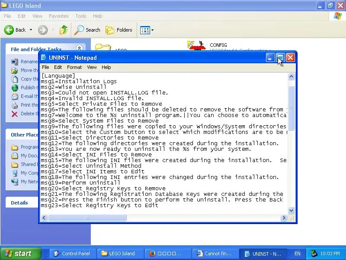The height and width of the screenshot is (260, 346).
Task: Click the grayed Forward arrow button
Action: [x=43, y=30]
